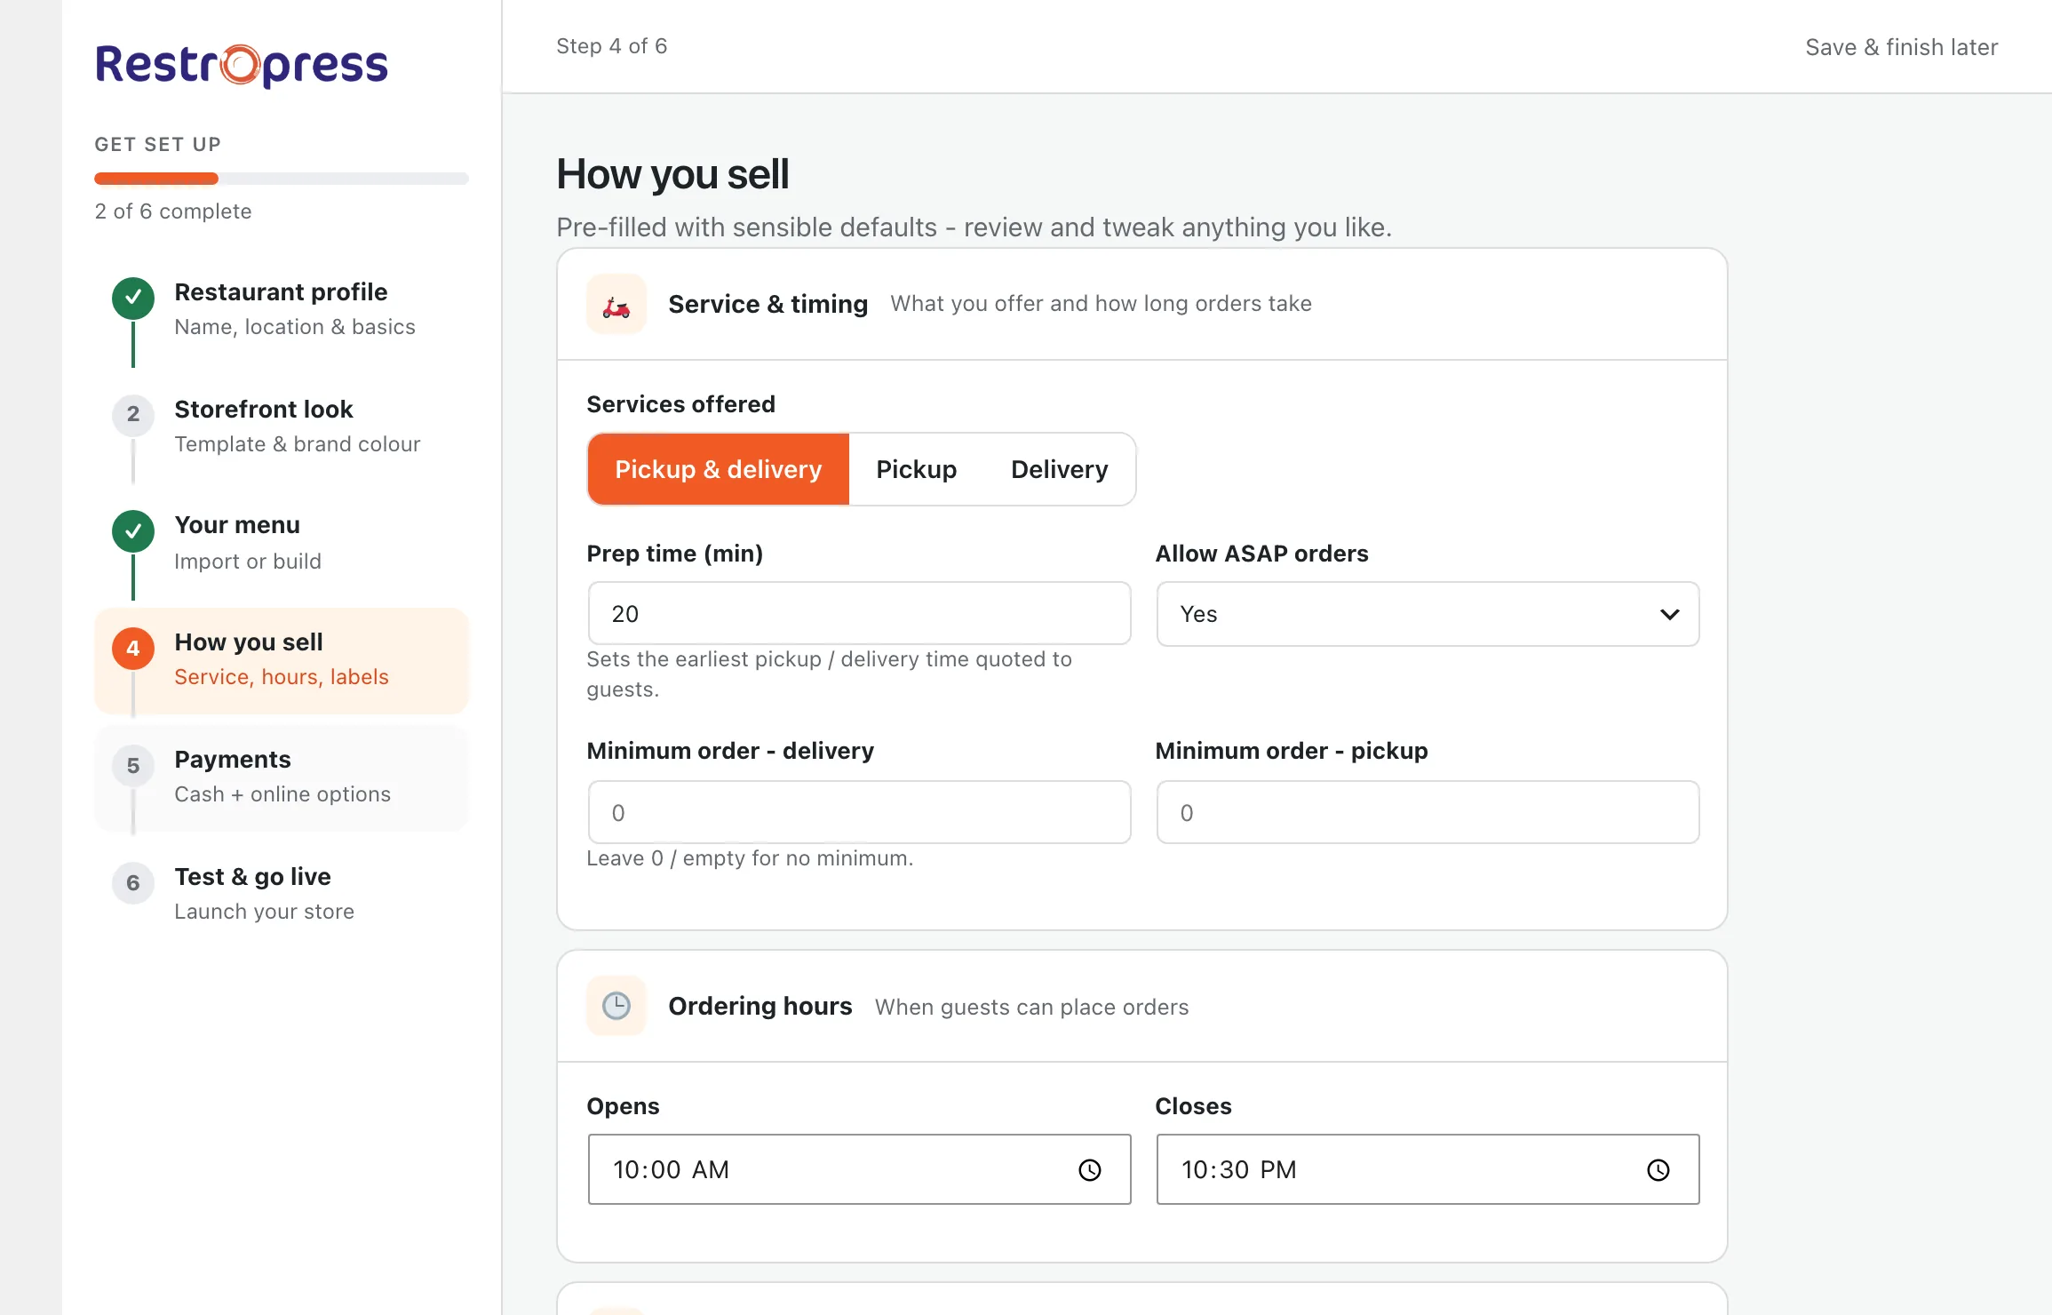The image size is (2052, 1315).
Task: Click the Service & timing section title
Action: point(768,304)
